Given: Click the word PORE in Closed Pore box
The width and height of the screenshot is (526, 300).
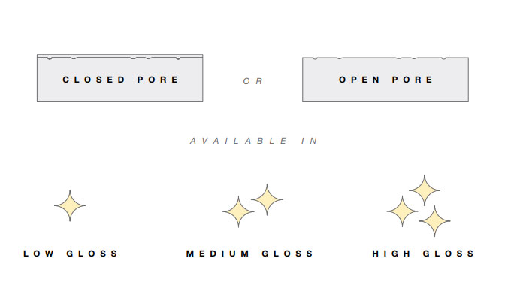Looking at the screenshot, I should click(x=159, y=79).
